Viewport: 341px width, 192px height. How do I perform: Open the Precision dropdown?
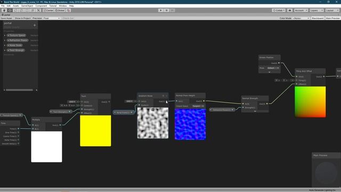(x=52, y=18)
